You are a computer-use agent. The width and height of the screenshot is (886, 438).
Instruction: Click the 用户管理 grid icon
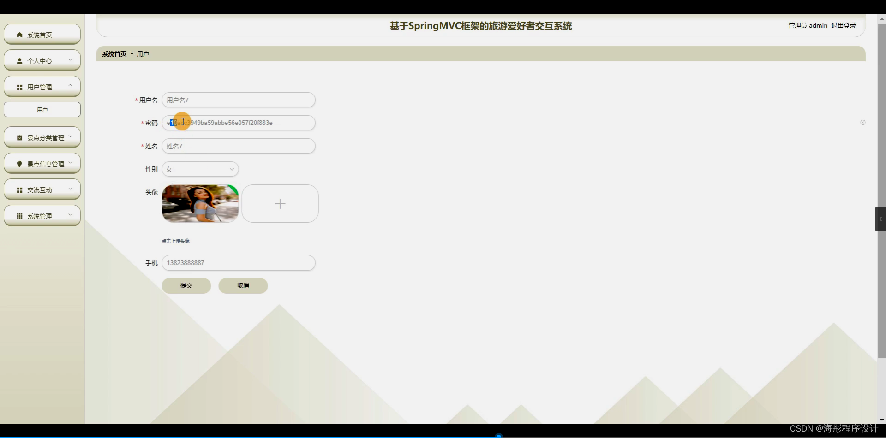point(19,87)
